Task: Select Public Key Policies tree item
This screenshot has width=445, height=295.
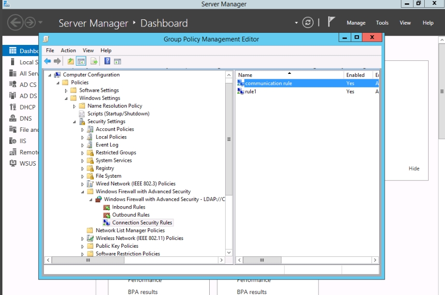Action: 117,246
